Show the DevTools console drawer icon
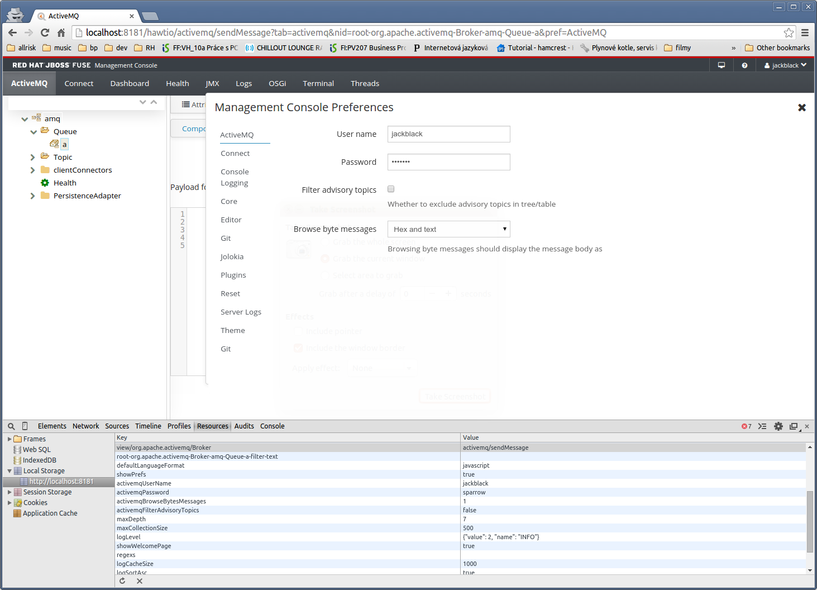The image size is (817, 590). (762, 426)
